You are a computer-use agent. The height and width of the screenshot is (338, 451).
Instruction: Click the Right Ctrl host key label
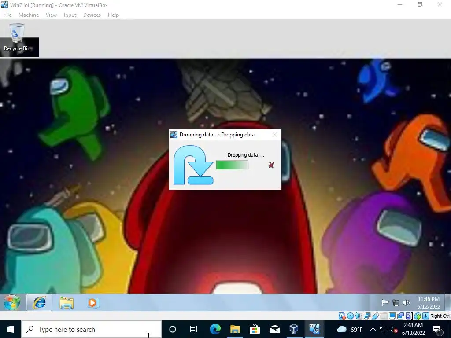tap(440, 316)
